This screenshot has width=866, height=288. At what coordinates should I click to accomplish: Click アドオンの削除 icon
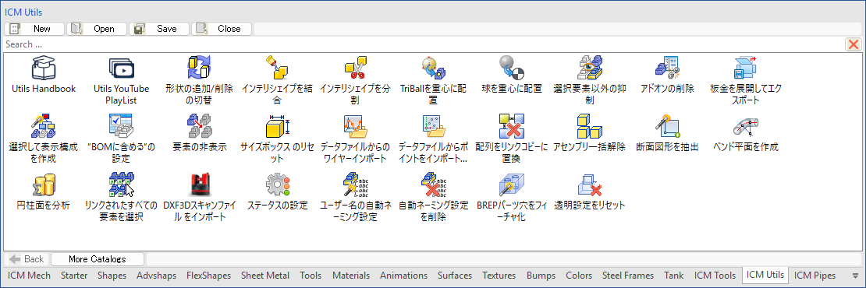tap(666, 68)
